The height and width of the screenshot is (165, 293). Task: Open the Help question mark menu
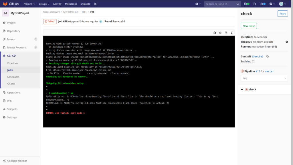[x=272, y=4]
